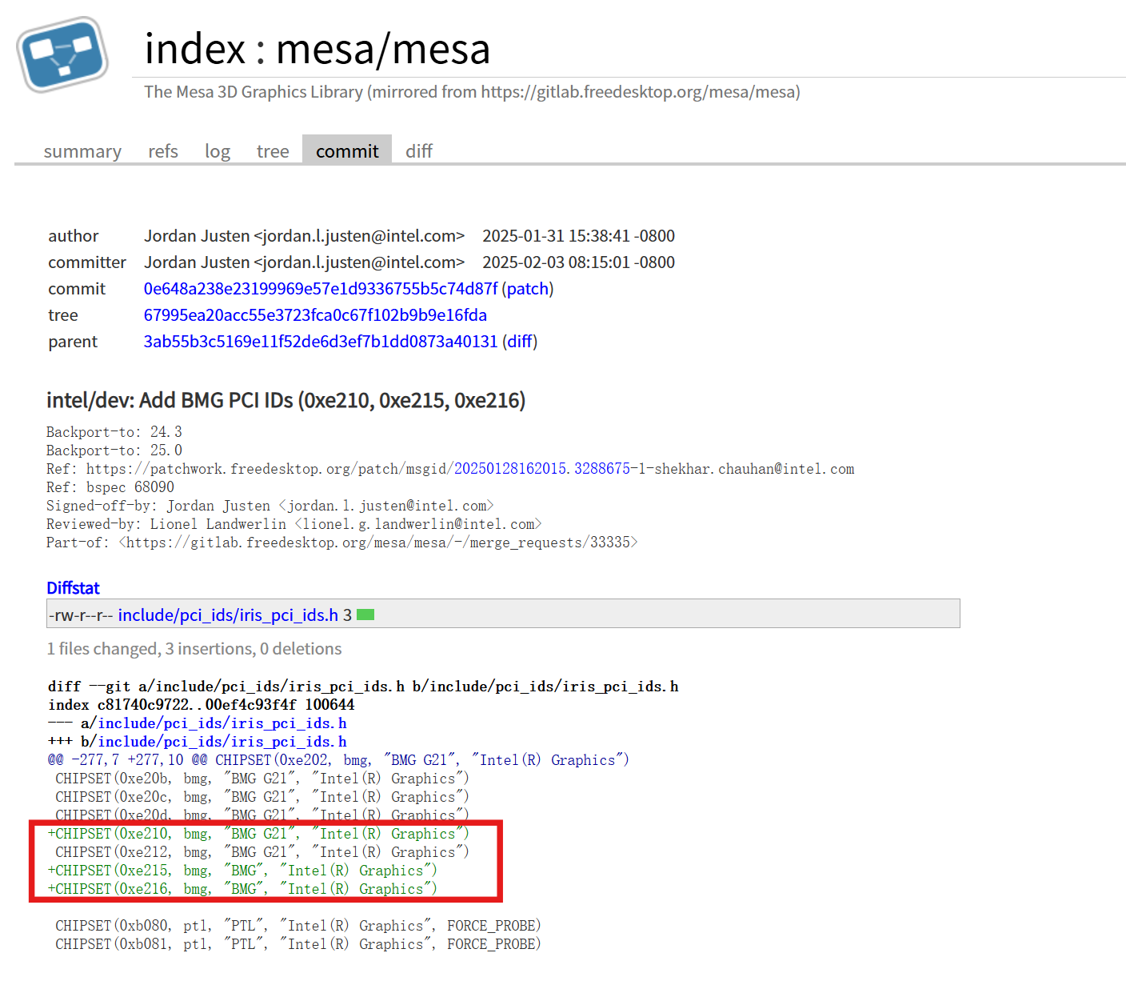The width and height of the screenshot is (1126, 985).
Task: Open the b/include/pci_ids/iris_pci_ids.h file link
Action: point(222,742)
